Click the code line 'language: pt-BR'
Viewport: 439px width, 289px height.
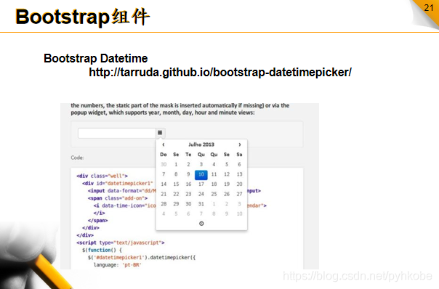click(118, 265)
